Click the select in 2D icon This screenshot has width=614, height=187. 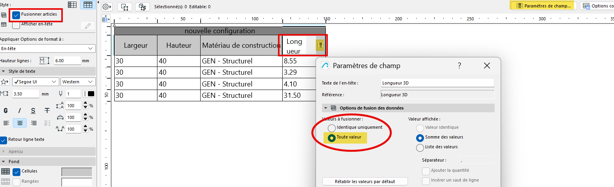[x=124, y=7]
